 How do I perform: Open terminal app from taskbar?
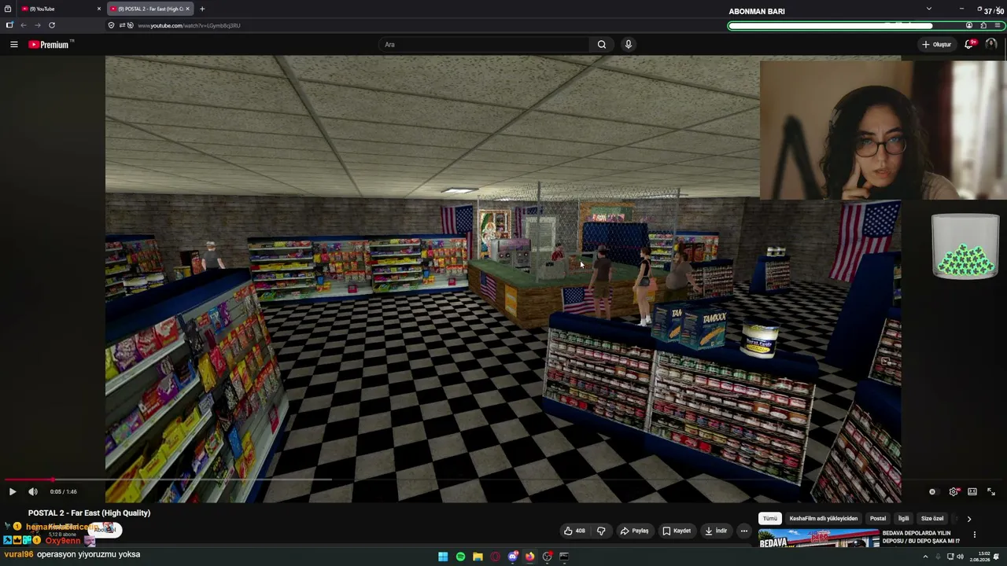(564, 557)
